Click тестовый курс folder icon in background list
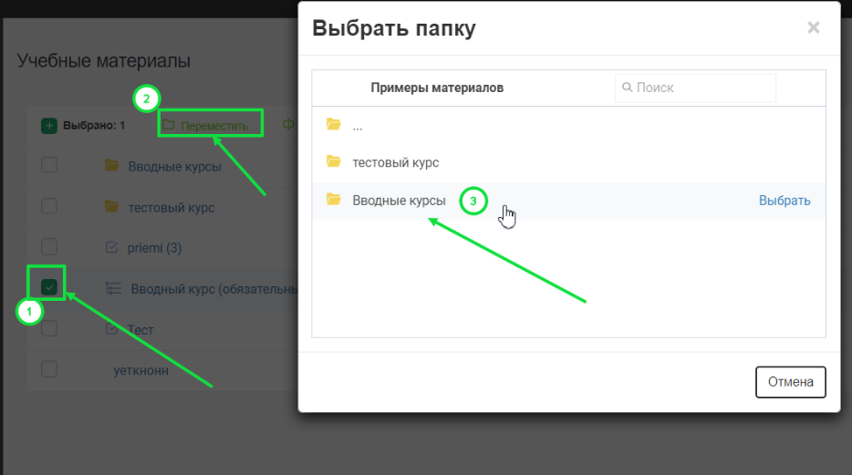Image resolution: width=852 pixels, height=475 pixels. [112, 206]
